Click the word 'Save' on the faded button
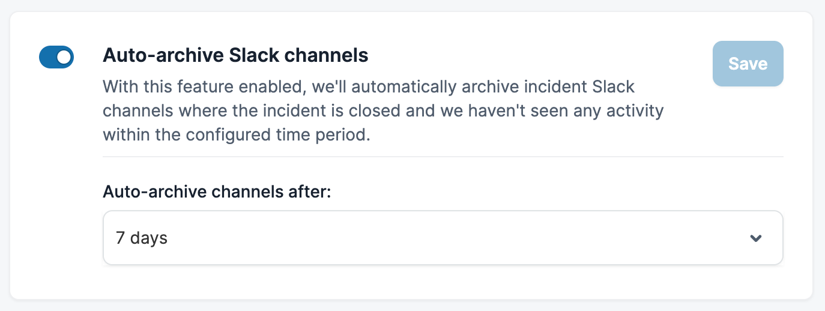This screenshot has width=825, height=311. (x=748, y=64)
